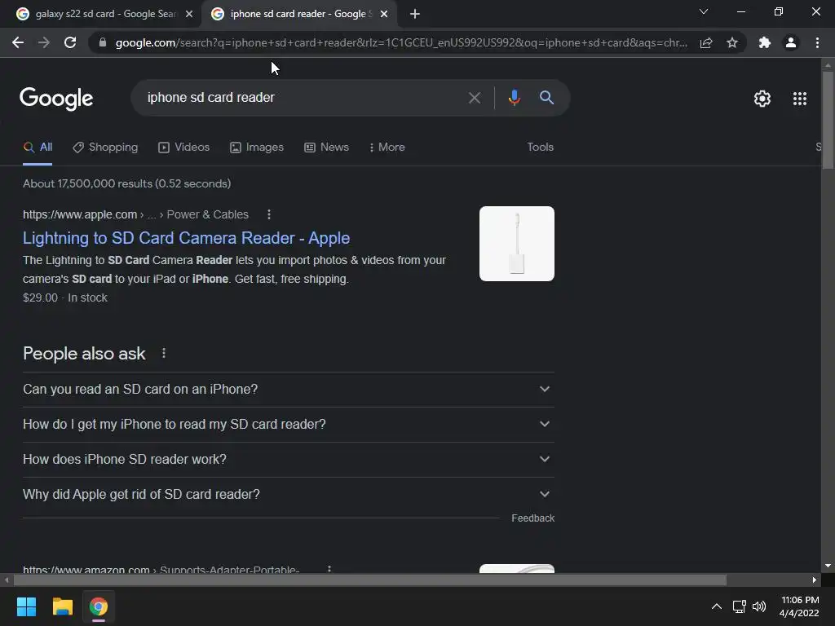Expand 'How do I get my iPhone to read my SD card reader?'
Screen dimensions: 835x626
(x=289, y=424)
